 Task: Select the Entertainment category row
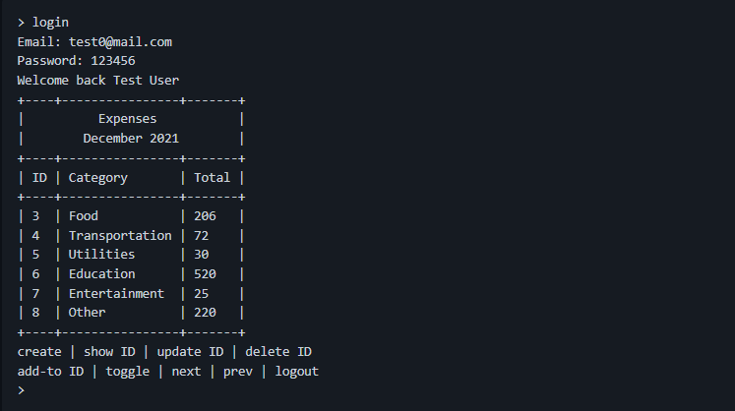click(116, 294)
